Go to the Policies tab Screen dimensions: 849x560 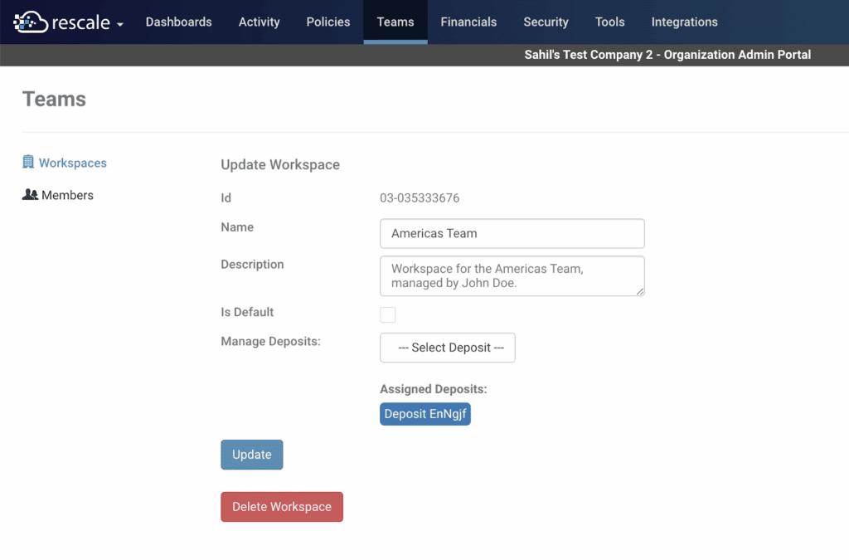[327, 22]
